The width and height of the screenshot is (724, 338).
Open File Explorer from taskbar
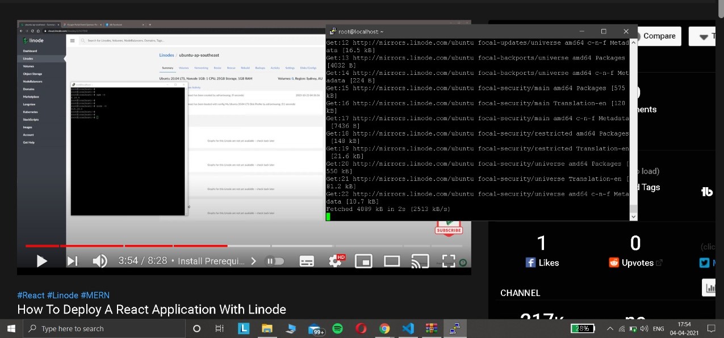click(x=267, y=328)
